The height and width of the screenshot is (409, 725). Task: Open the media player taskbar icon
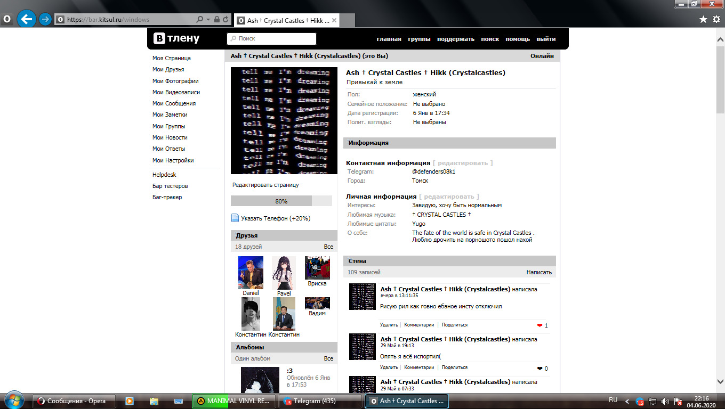(x=129, y=401)
